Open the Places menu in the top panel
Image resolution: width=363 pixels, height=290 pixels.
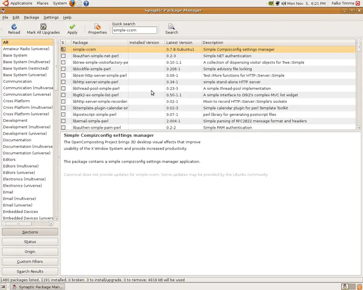click(43, 3)
